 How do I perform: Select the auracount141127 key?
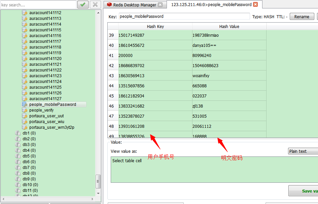[x=45, y=98]
